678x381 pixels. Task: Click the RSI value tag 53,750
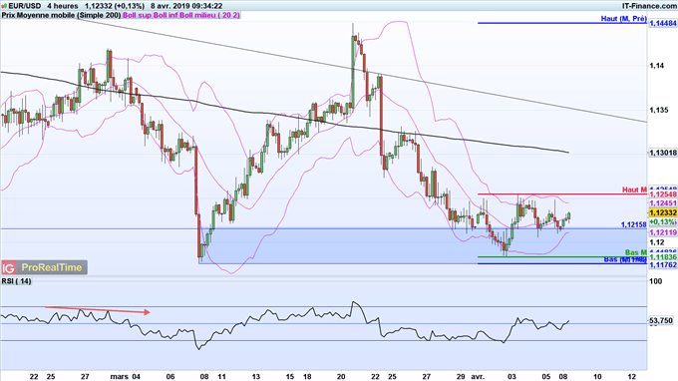(661, 321)
